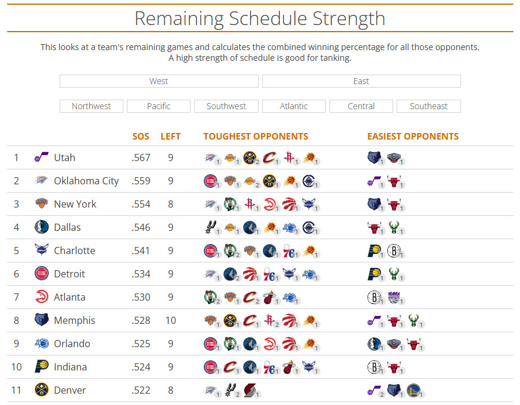Toggle the East conference filter
520x405 pixels.
[x=361, y=81]
